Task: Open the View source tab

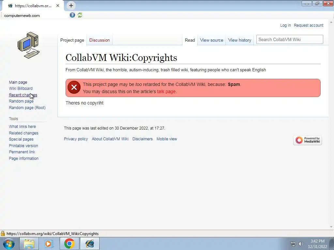Action: [211, 40]
